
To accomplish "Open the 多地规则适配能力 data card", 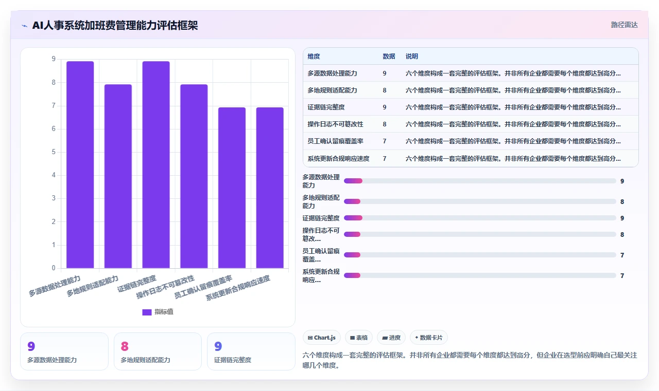I will pos(158,351).
